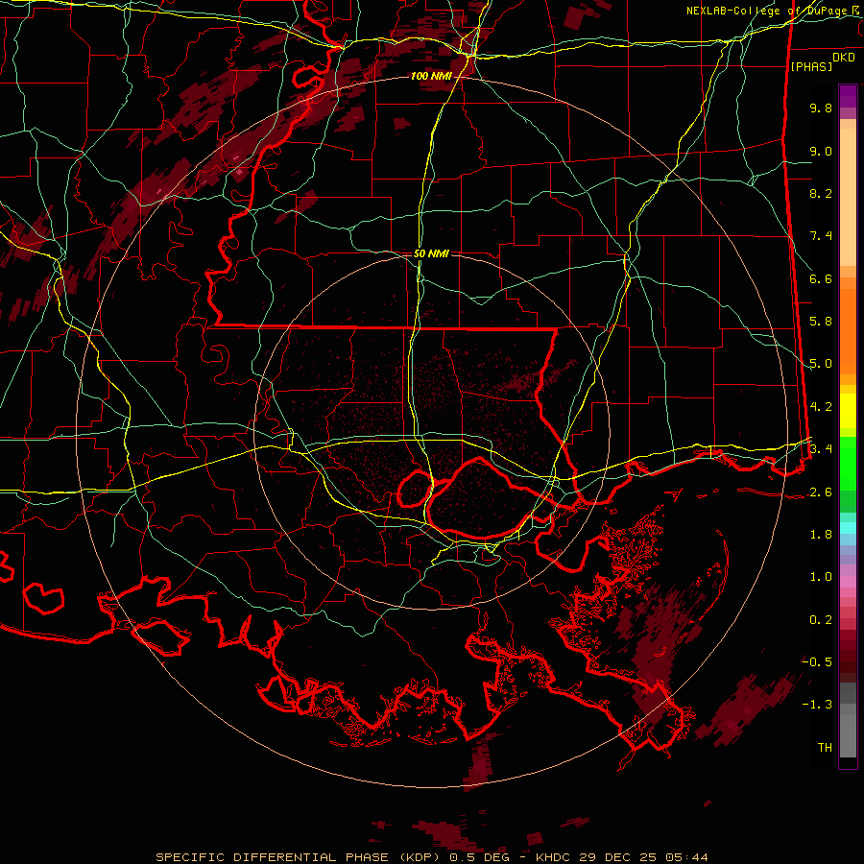Click the 7.4 value on the legend
The image size is (864, 864).
click(821, 236)
